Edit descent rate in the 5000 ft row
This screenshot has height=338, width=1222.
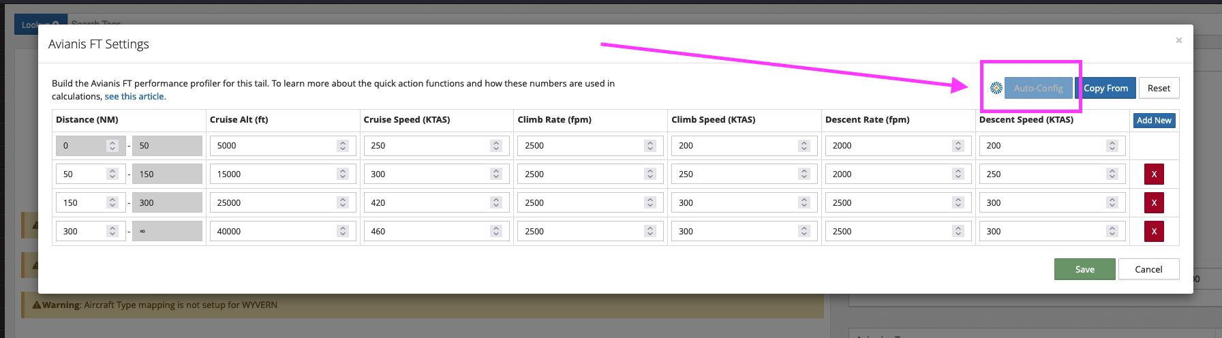898,145
